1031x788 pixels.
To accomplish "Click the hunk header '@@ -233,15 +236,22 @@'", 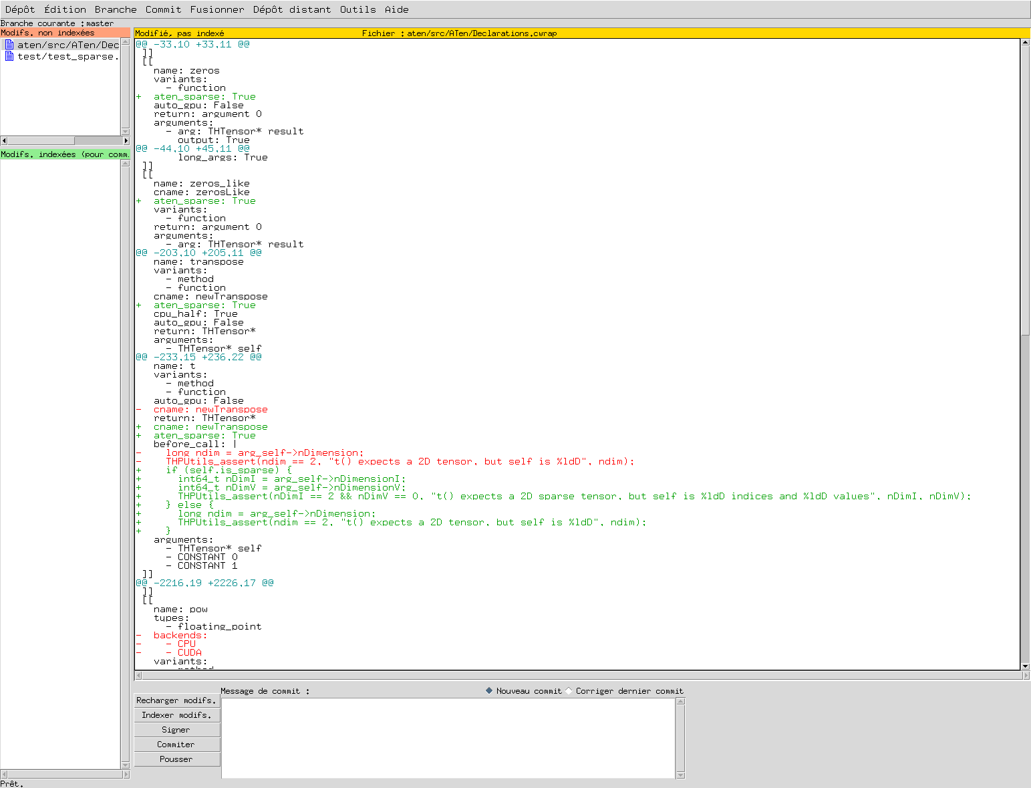I will coord(198,357).
